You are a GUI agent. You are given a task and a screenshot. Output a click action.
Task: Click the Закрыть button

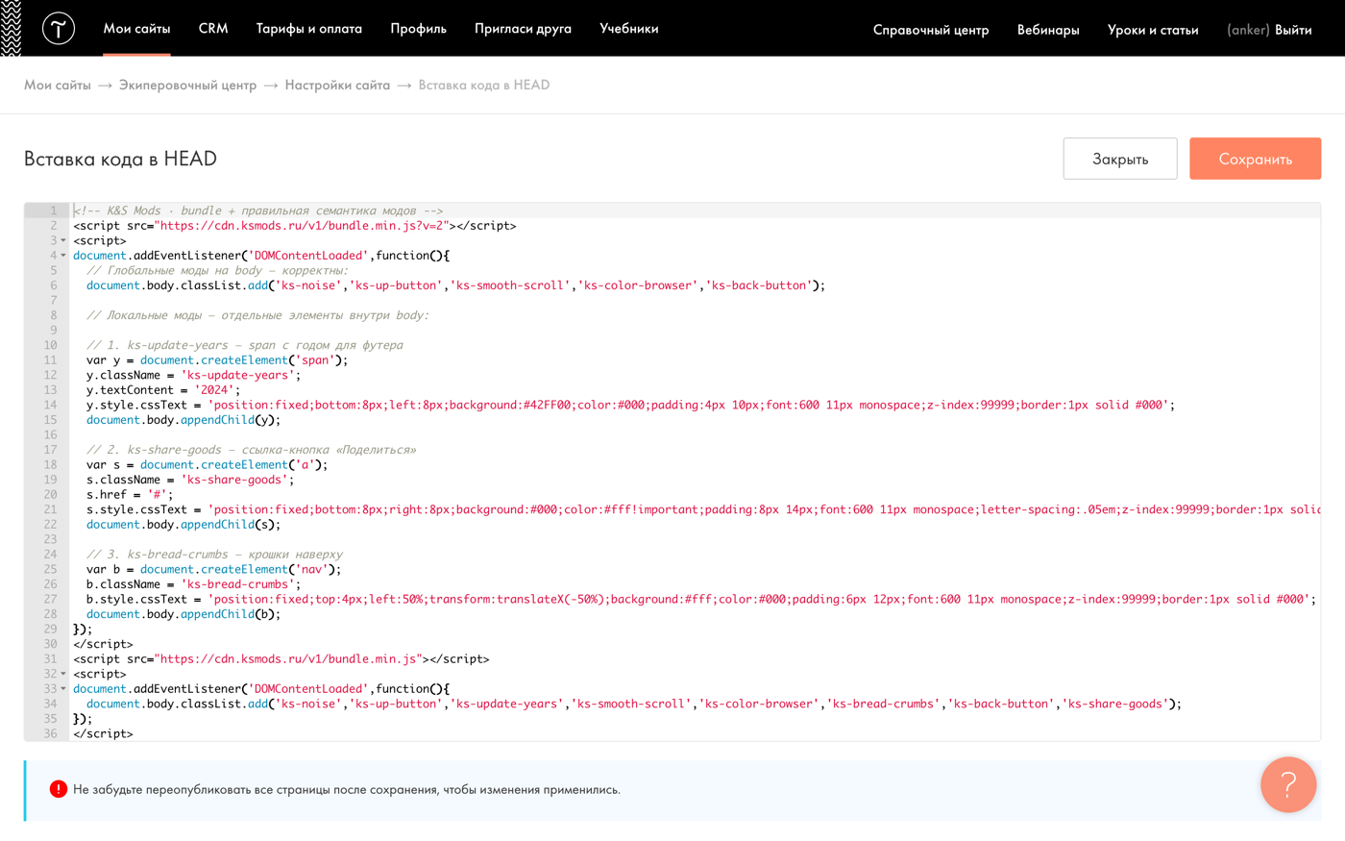point(1120,159)
